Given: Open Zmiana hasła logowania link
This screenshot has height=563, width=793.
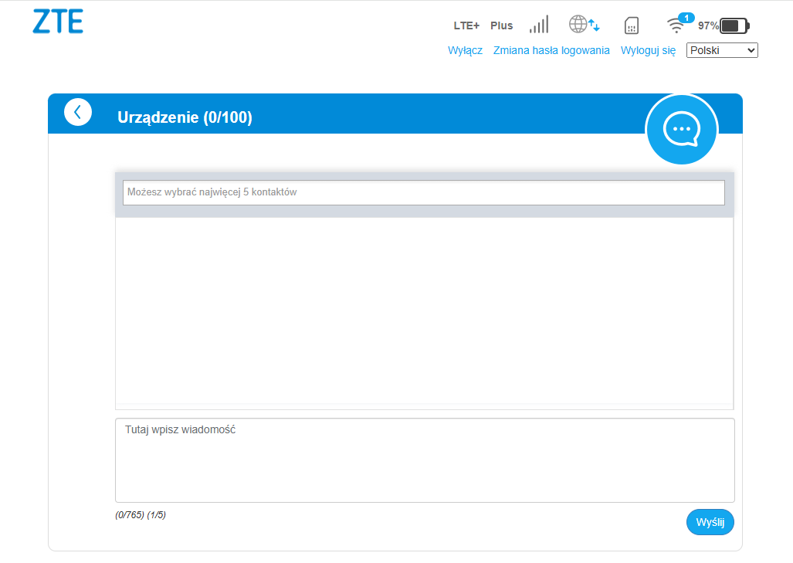Looking at the screenshot, I should coord(551,50).
